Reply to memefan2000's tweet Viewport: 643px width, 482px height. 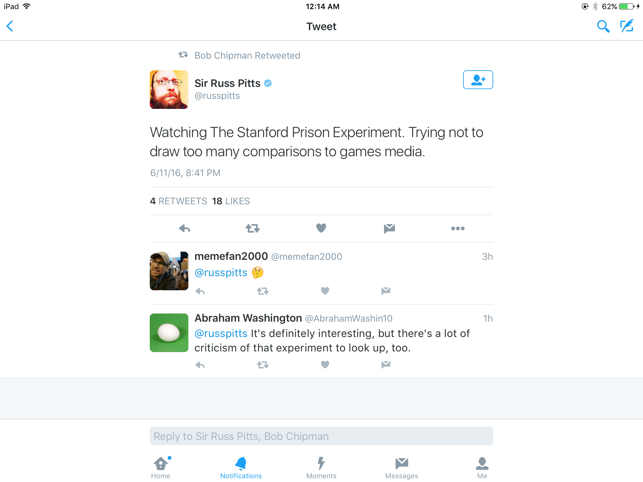point(200,291)
